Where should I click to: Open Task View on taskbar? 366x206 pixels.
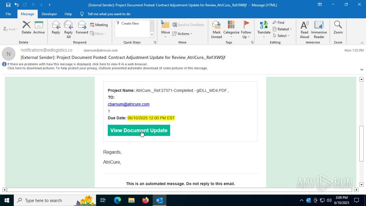click(103, 200)
